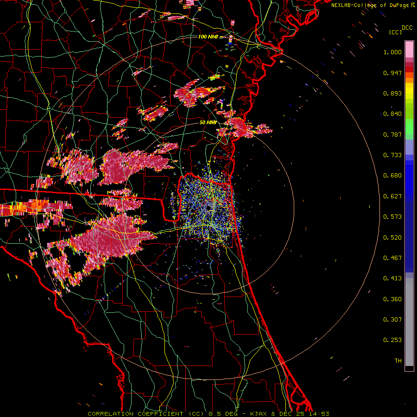
Task: Click the Correlation Coefficient product title caption
Action: coord(208,414)
